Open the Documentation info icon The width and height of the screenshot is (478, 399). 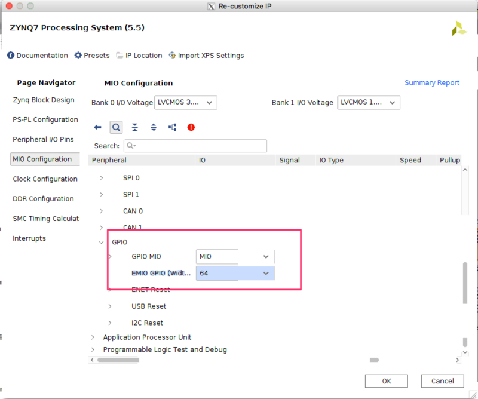point(11,55)
